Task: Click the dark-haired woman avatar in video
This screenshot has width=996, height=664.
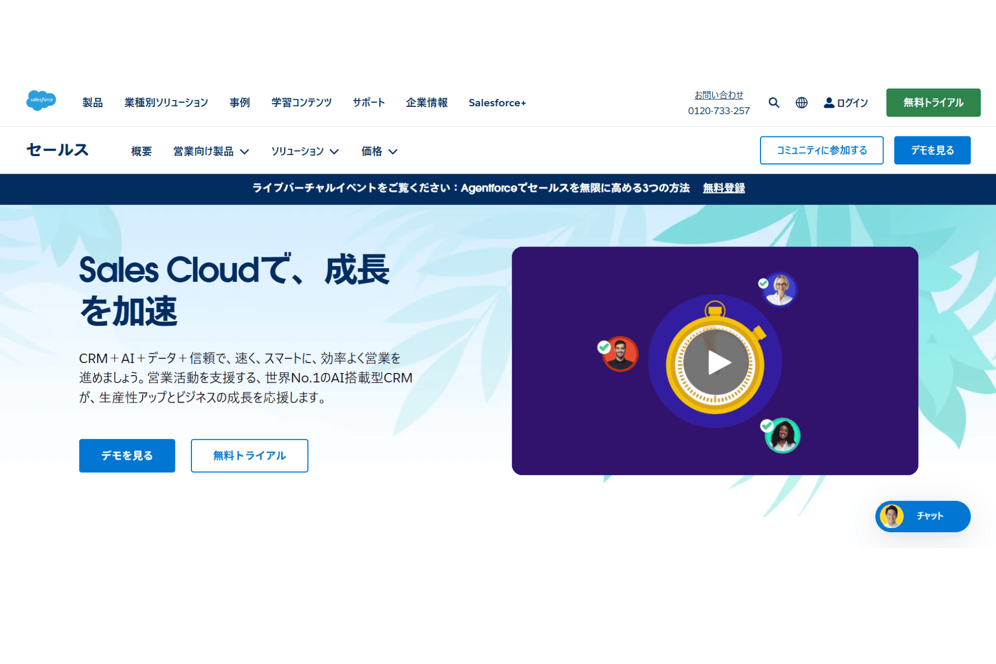Action: (x=783, y=436)
